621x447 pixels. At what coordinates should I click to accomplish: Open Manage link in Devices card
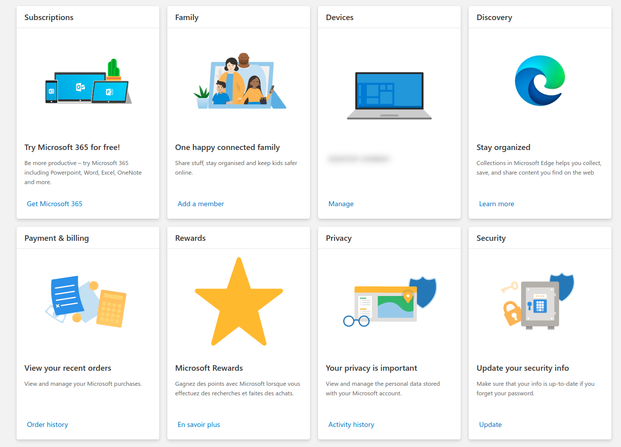click(x=341, y=204)
